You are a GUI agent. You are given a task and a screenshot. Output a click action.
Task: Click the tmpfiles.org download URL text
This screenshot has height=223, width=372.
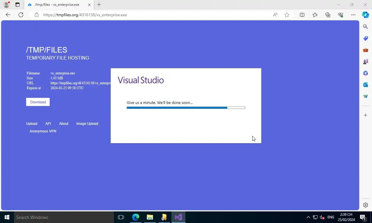[81, 83]
